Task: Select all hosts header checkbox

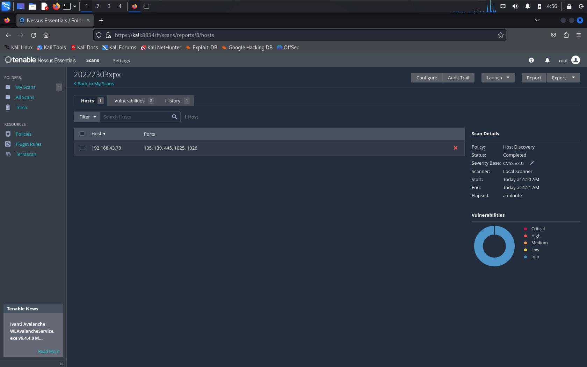Action: [x=82, y=134]
